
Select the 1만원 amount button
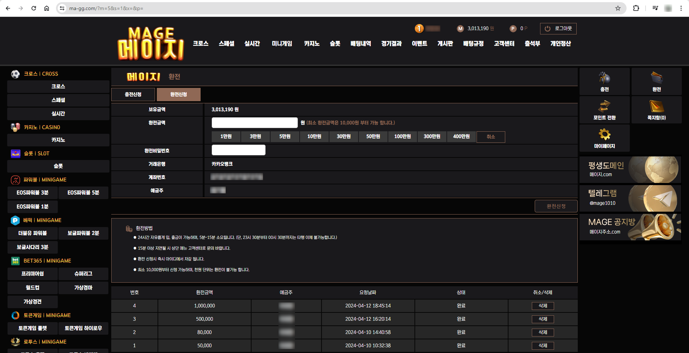coord(226,137)
